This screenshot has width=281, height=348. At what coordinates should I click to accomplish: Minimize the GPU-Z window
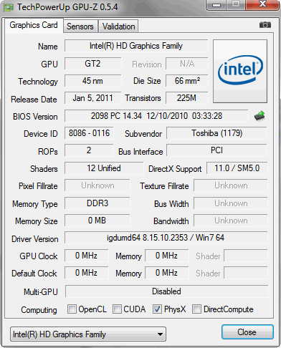point(216,5)
